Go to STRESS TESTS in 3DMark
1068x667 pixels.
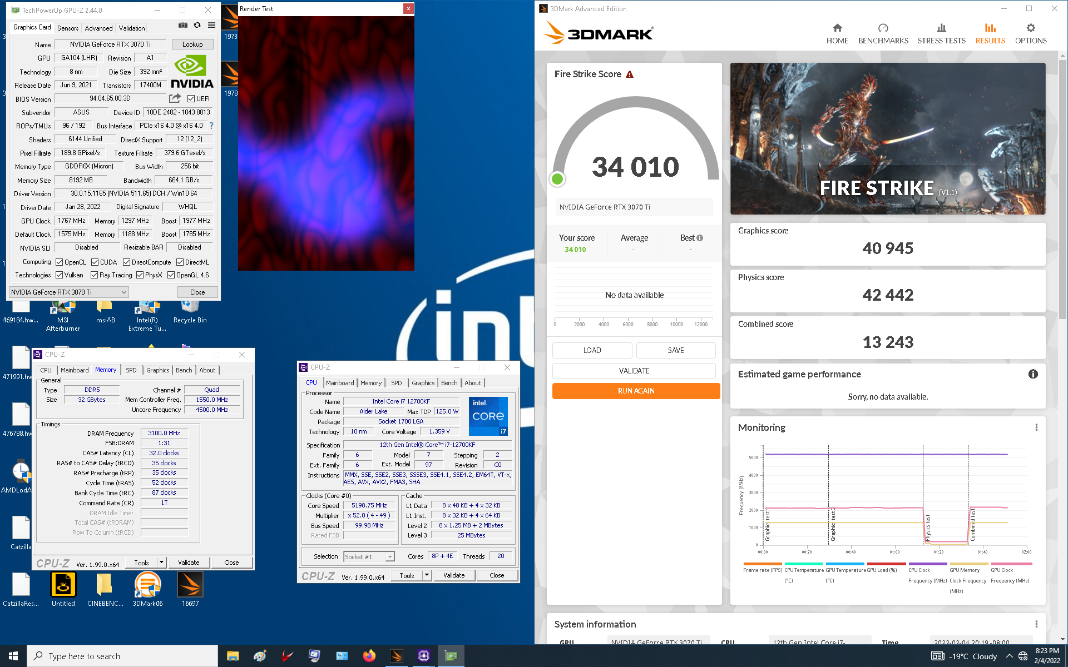click(941, 34)
